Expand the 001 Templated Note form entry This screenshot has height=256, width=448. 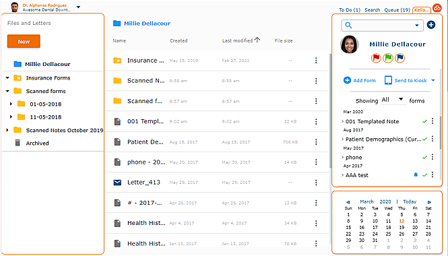point(343,121)
